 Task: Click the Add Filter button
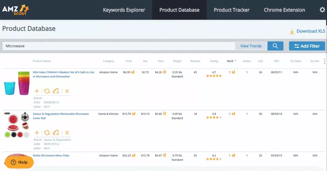coord(307,46)
